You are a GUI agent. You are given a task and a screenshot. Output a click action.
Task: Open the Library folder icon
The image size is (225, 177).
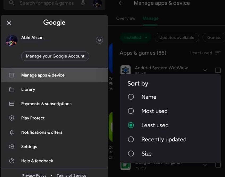[12, 89]
